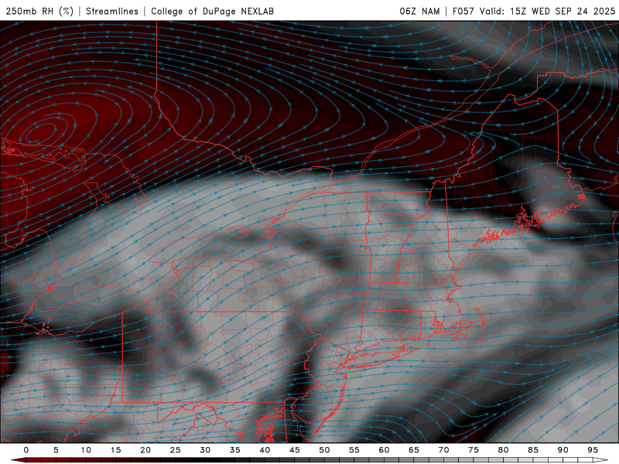The width and height of the screenshot is (619, 464).
Task: Click the "20" label on the color scale
Action: (x=145, y=450)
